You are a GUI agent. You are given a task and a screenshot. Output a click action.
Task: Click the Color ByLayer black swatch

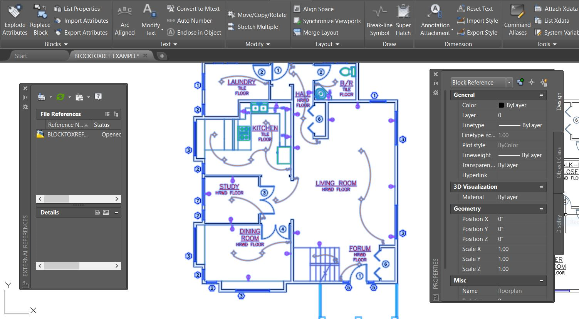pos(501,105)
